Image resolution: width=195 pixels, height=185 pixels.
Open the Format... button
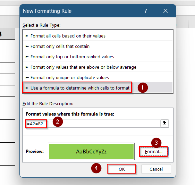click(x=153, y=152)
